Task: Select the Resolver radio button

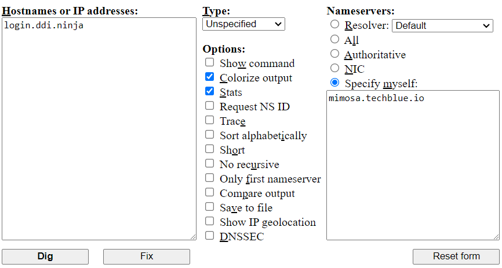Action: [334, 24]
